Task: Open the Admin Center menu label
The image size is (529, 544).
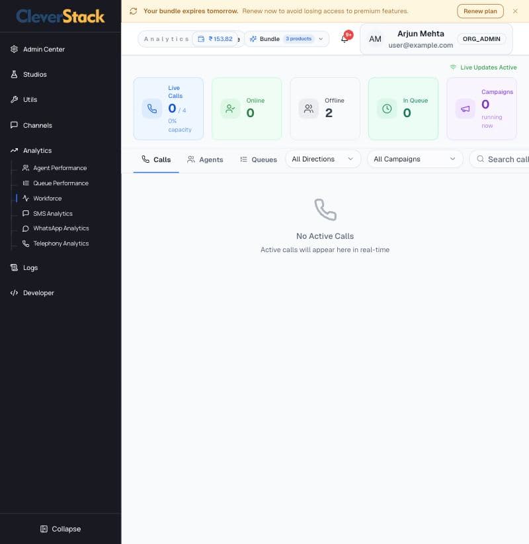Action: (x=44, y=49)
